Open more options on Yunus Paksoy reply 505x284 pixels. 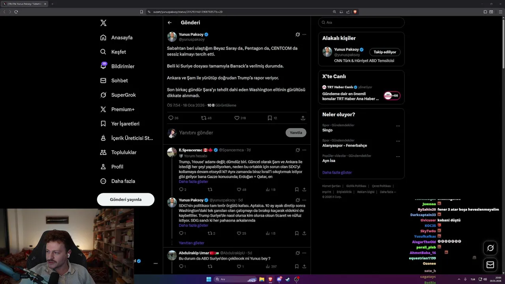[304, 200]
